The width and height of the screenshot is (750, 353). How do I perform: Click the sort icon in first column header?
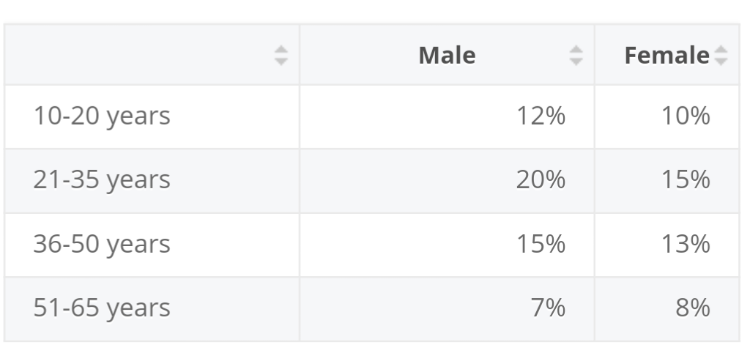281,56
